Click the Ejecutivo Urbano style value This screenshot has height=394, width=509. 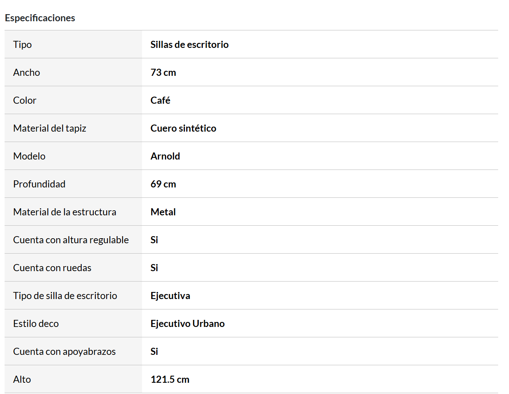(x=187, y=324)
